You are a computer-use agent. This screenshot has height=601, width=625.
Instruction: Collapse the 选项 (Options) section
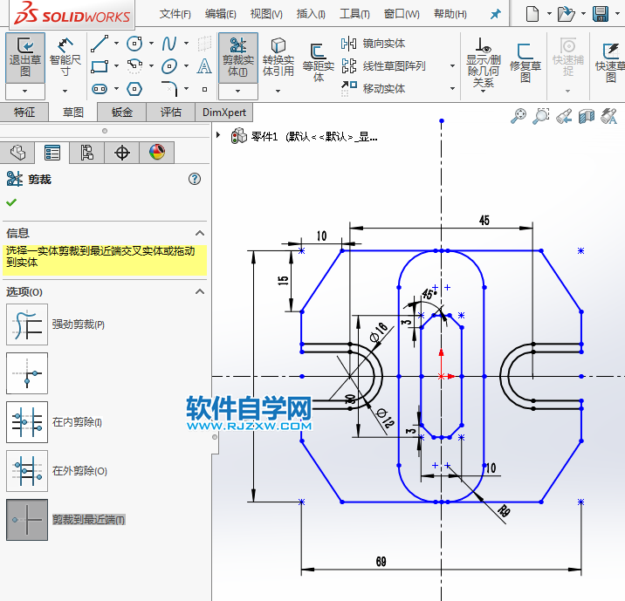[200, 291]
